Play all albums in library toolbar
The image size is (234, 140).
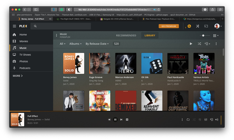coord(191,44)
